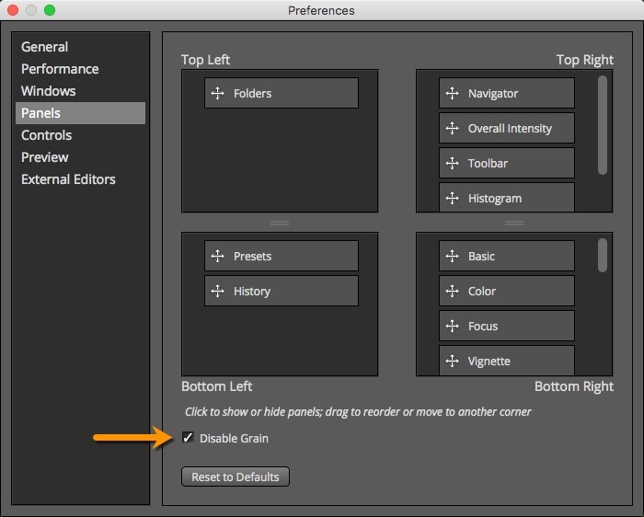Click the move icon beside Histogram
This screenshot has height=517, width=644.
pos(452,198)
